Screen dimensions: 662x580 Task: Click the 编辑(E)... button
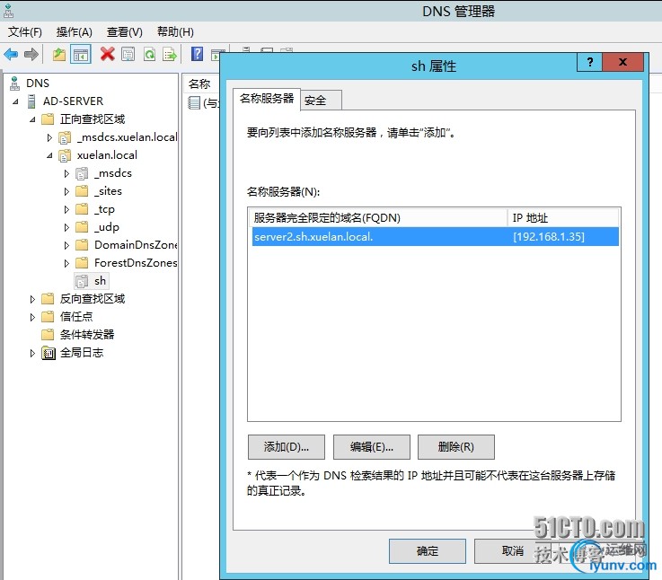(372, 447)
